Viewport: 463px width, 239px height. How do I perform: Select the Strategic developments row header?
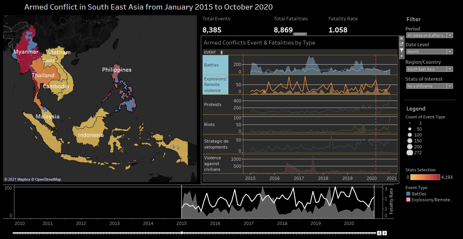(215, 144)
